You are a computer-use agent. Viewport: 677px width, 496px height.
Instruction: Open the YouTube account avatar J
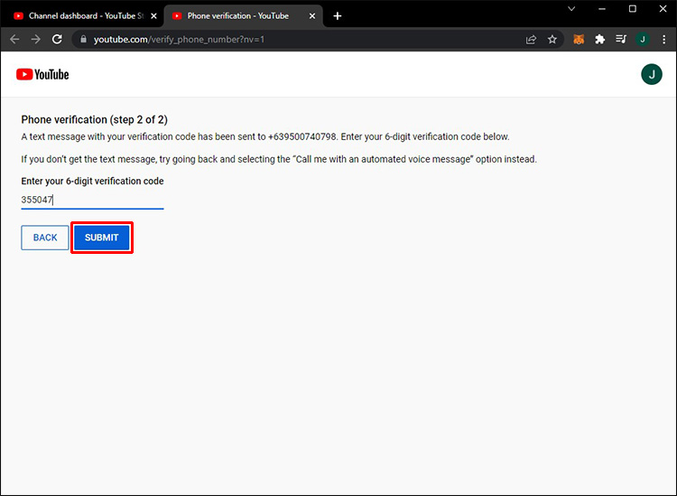(x=652, y=74)
